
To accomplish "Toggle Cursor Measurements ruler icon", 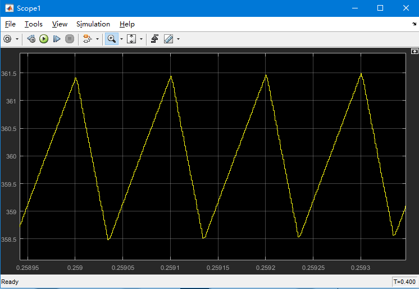I will pyautogui.click(x=168, y=39).
